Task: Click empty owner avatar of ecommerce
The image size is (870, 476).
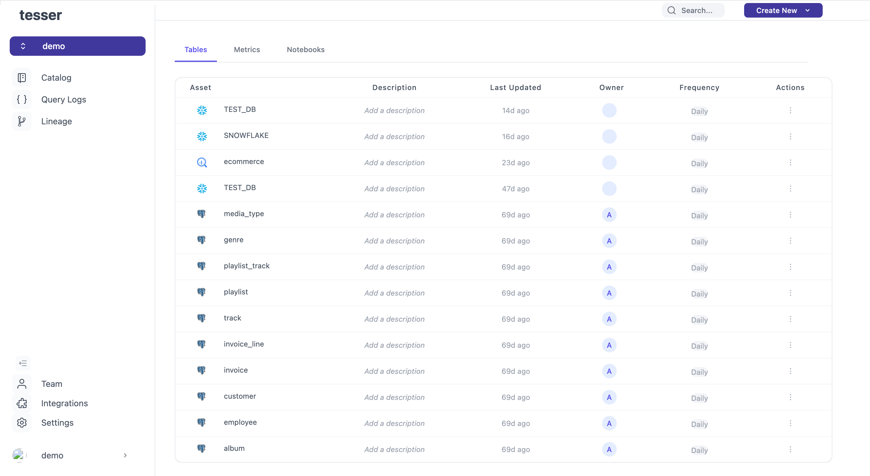Action: [609, 163]
